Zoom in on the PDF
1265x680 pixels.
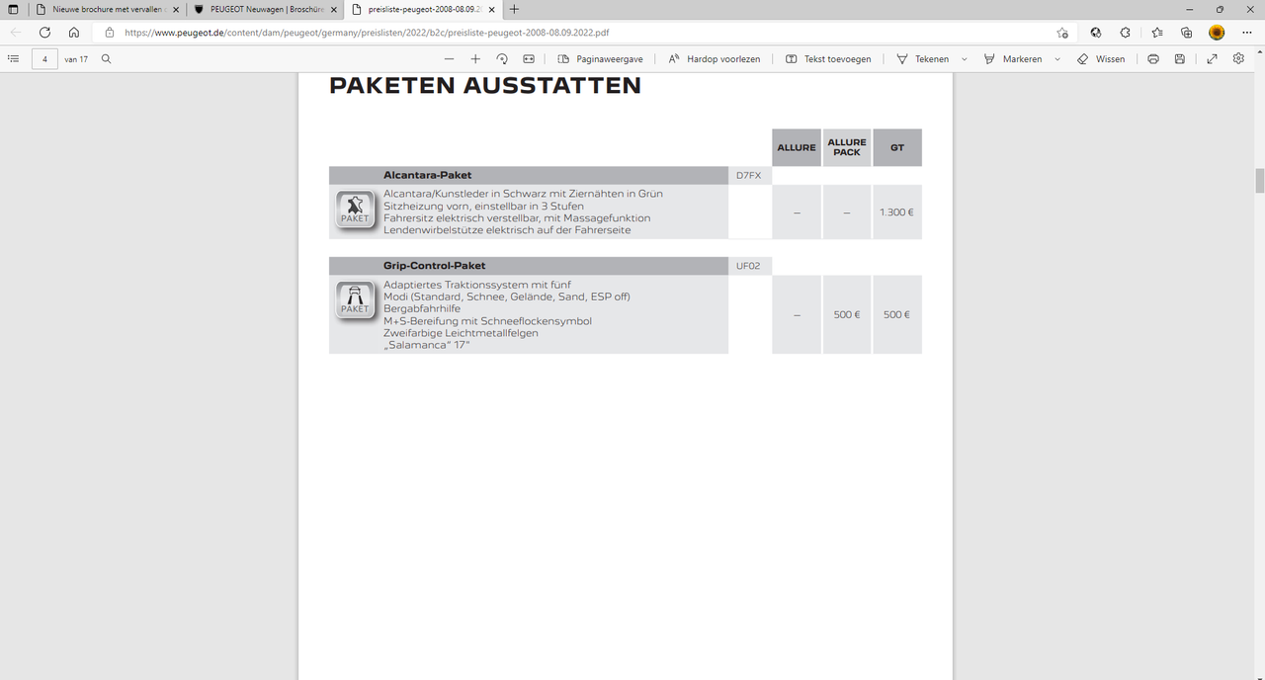tap(475, 59)
